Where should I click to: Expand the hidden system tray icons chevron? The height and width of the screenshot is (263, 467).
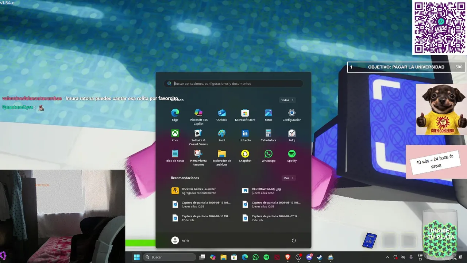click(387, 257)
